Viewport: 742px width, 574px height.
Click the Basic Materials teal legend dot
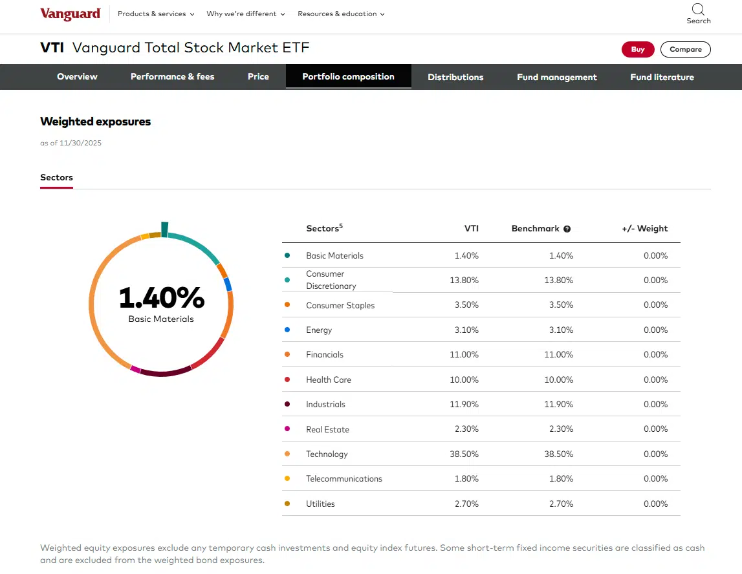(287, 255)
